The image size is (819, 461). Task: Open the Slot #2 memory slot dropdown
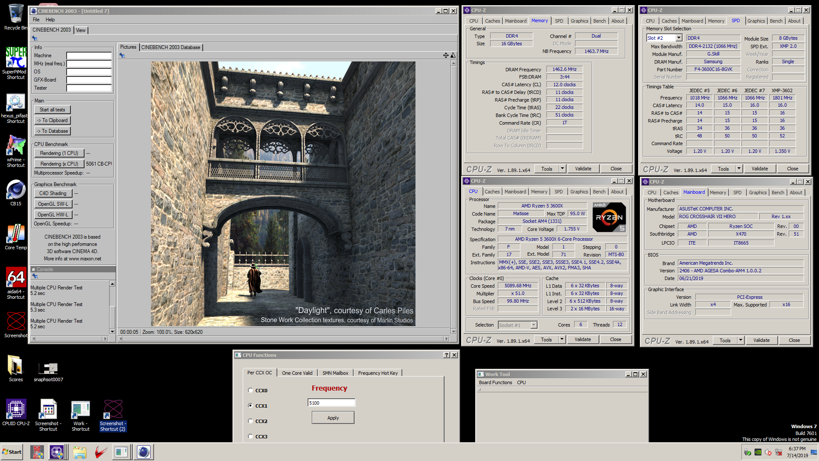679,38
